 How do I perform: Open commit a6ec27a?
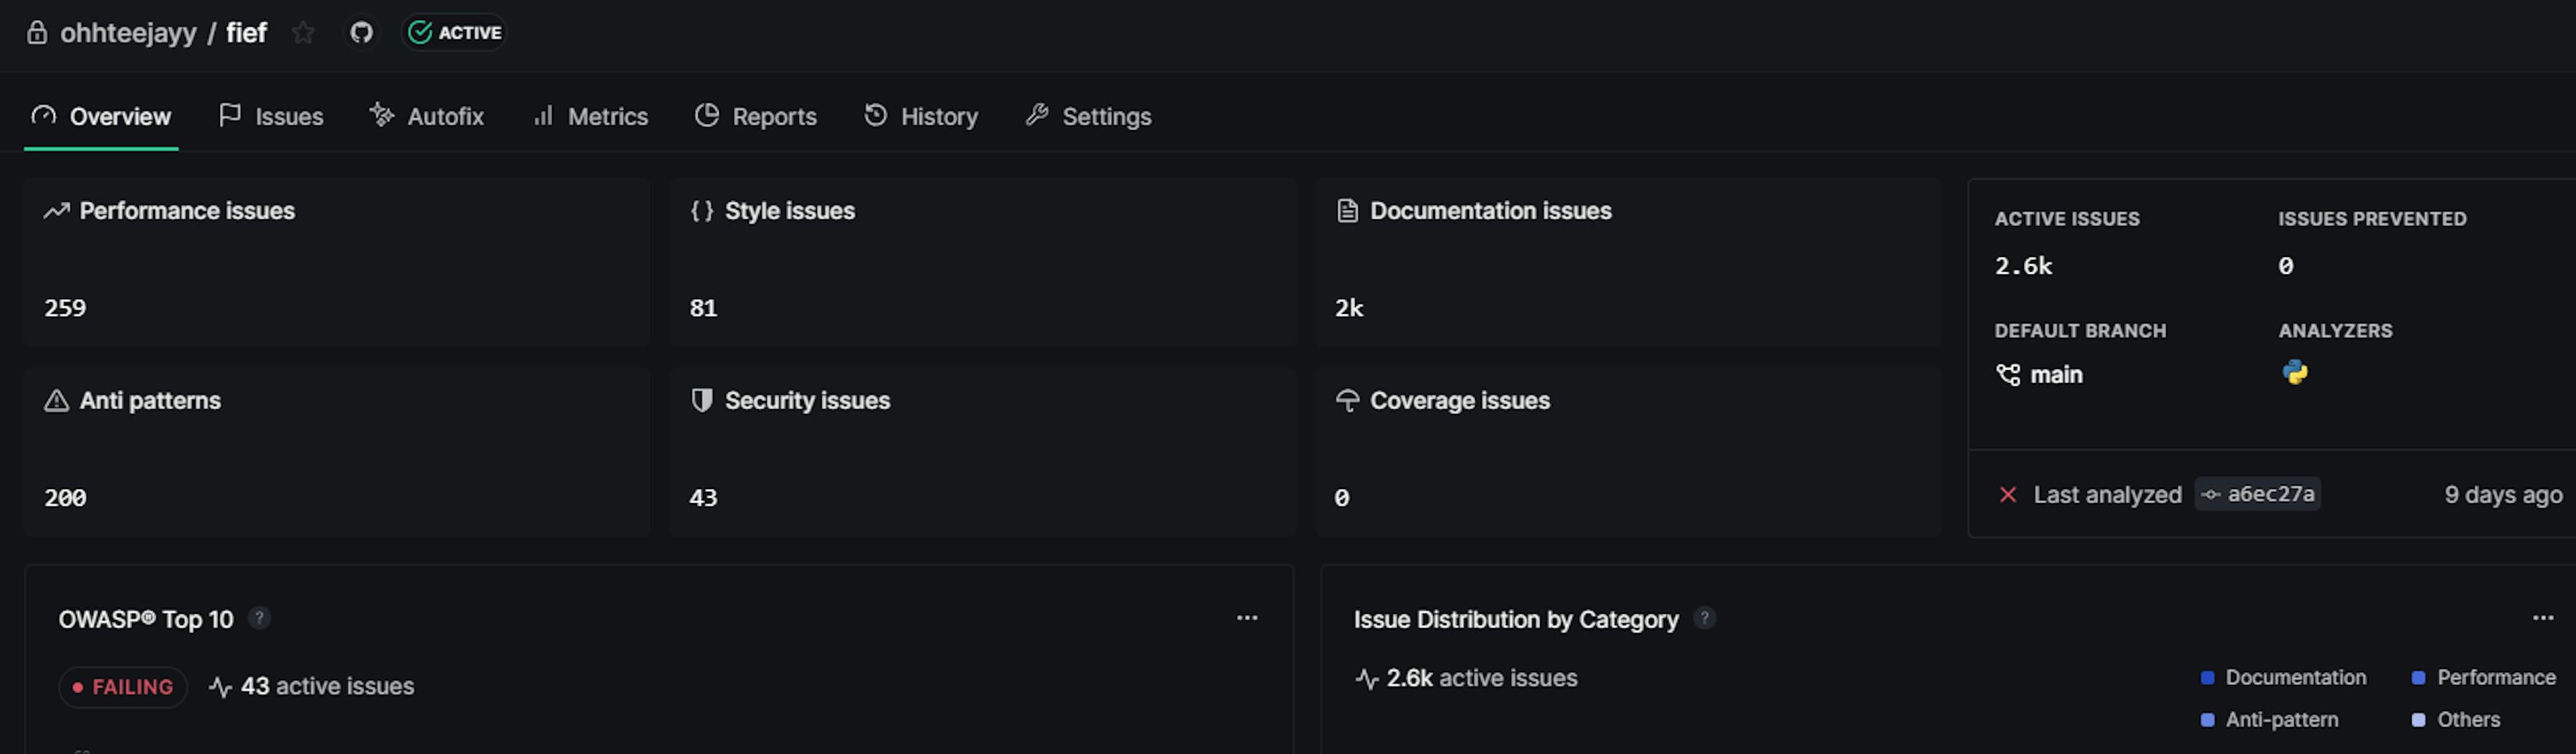2258,494
